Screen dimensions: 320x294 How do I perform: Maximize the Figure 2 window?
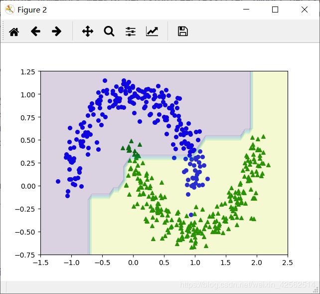point(275,9)
